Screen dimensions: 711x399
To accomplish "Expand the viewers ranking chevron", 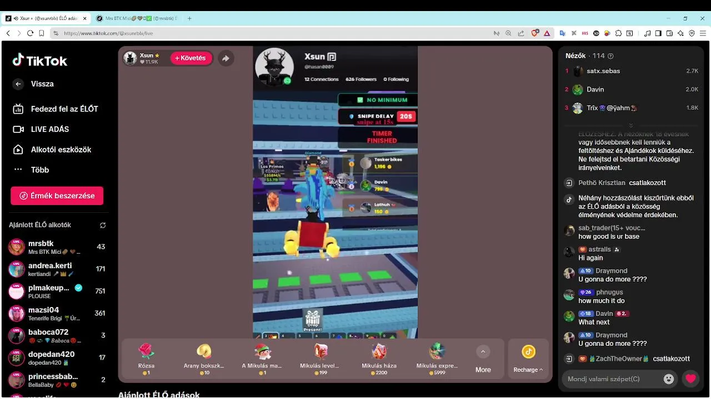I will pos(631,126).
